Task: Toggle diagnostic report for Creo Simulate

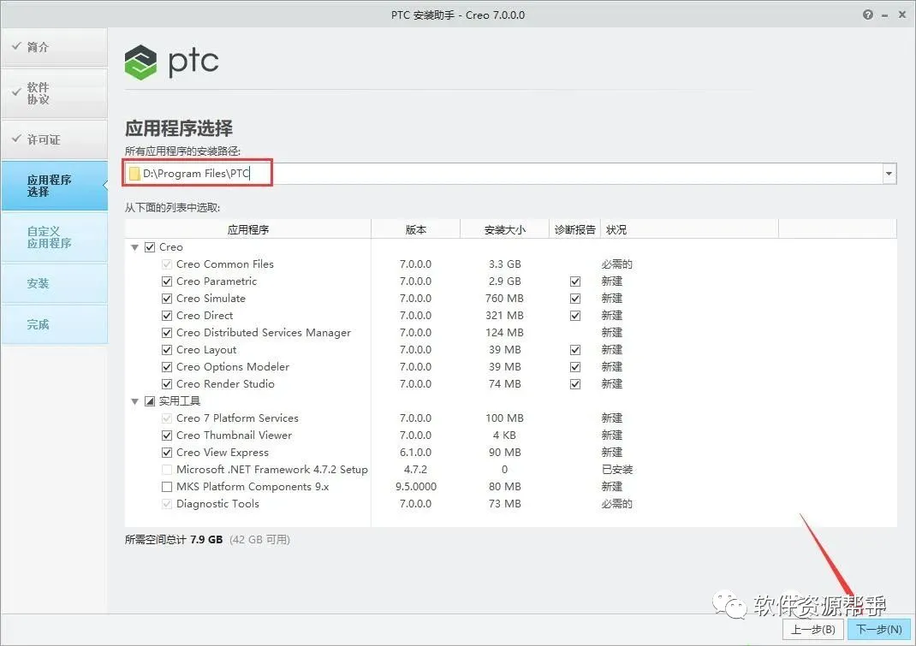Action: [x=575, y=299]
